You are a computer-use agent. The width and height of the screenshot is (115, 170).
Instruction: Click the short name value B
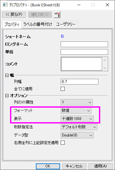(x=62, y=36)
